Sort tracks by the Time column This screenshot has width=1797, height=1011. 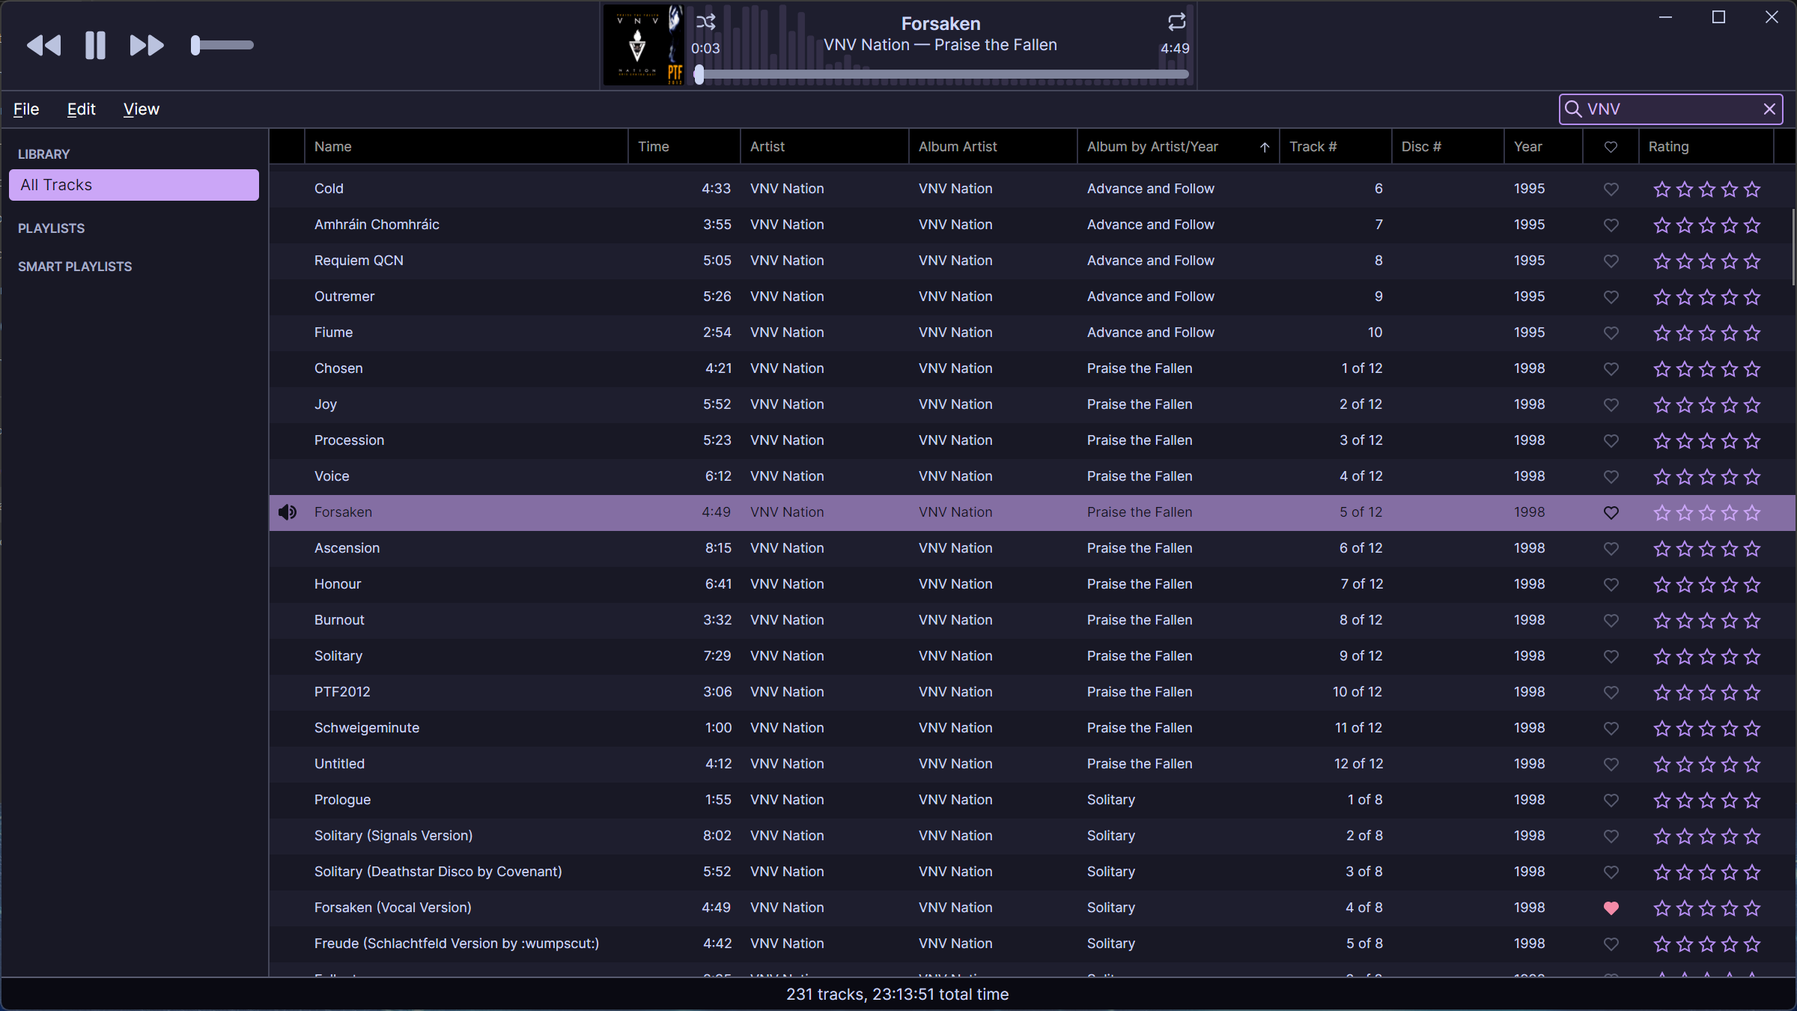pos(684,147)
